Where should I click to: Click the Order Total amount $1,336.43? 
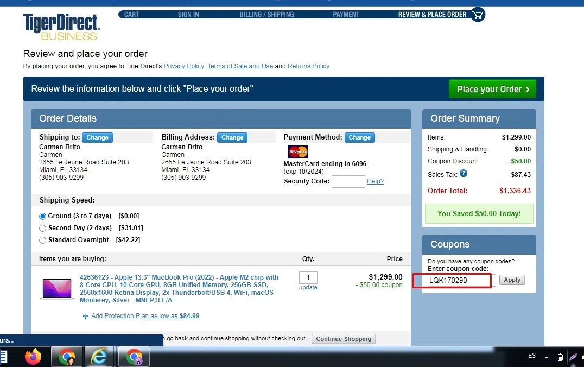pos(515,191)
